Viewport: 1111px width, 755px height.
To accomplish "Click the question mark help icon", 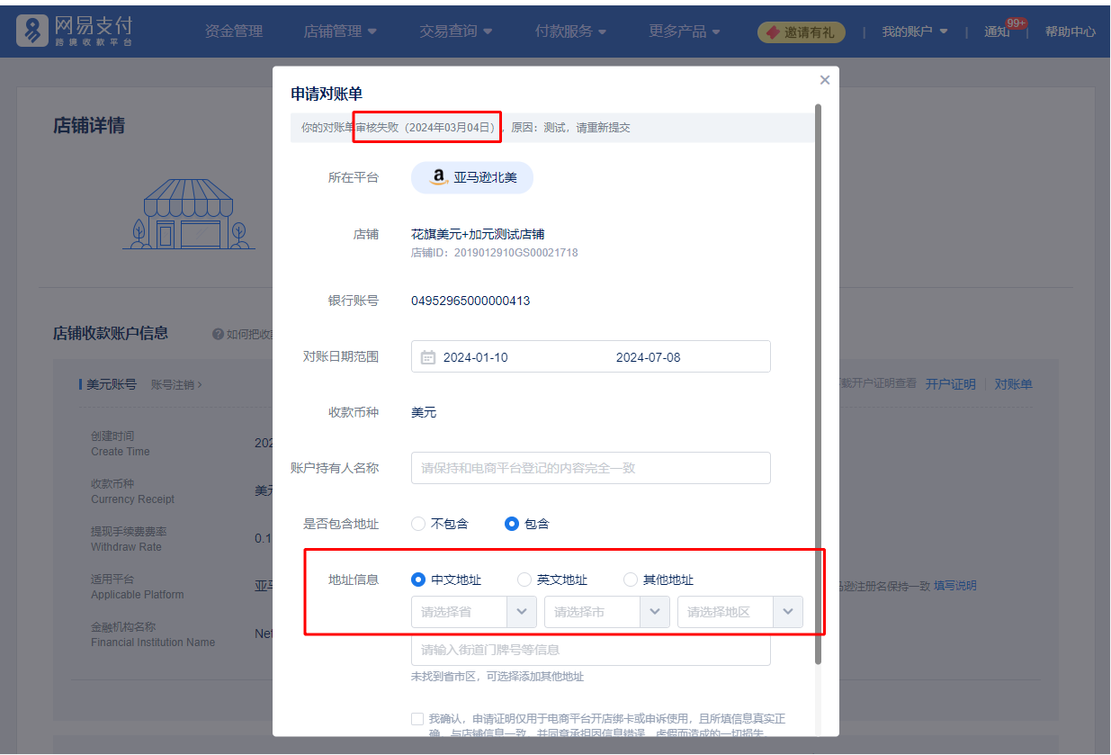I will coord(218,334).
